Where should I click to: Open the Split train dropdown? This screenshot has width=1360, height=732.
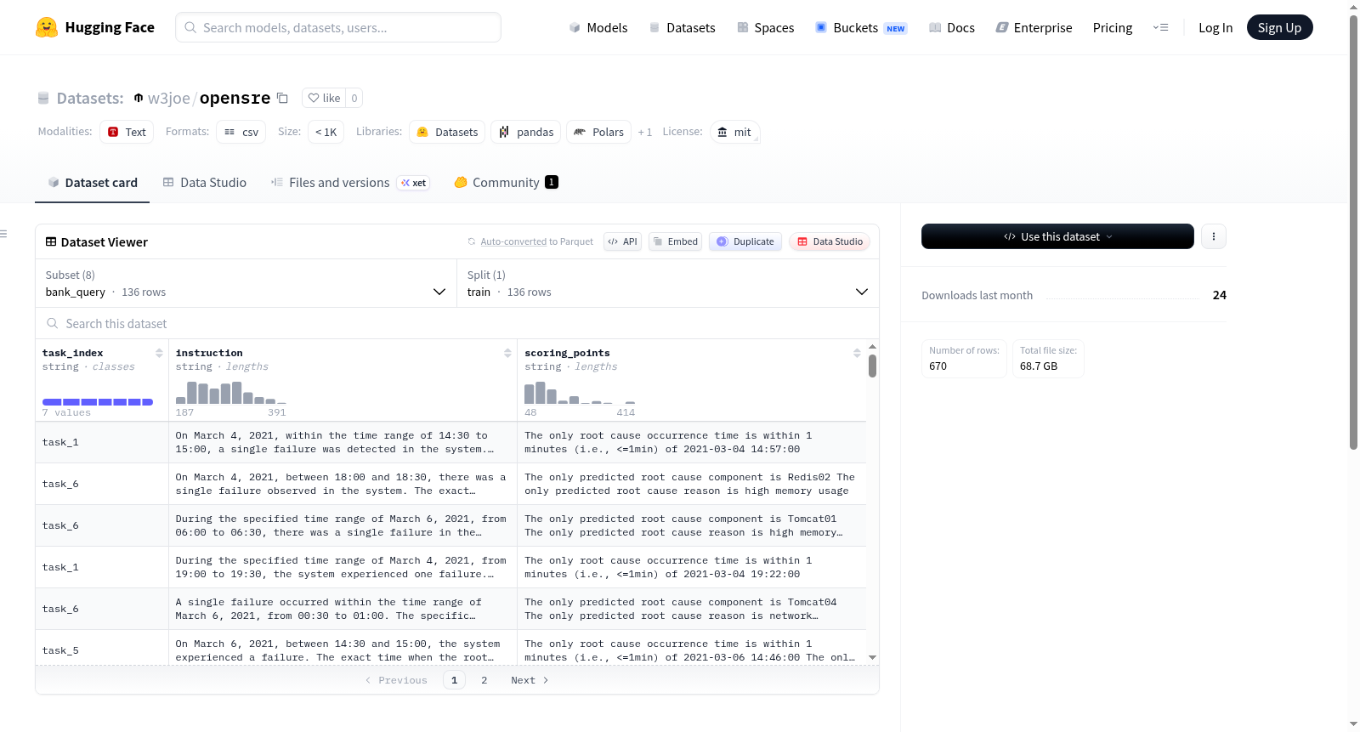click(668, 283)
